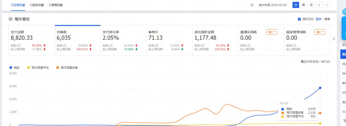Switch to the 运营视窗 tab

click(x=18, y=5)
